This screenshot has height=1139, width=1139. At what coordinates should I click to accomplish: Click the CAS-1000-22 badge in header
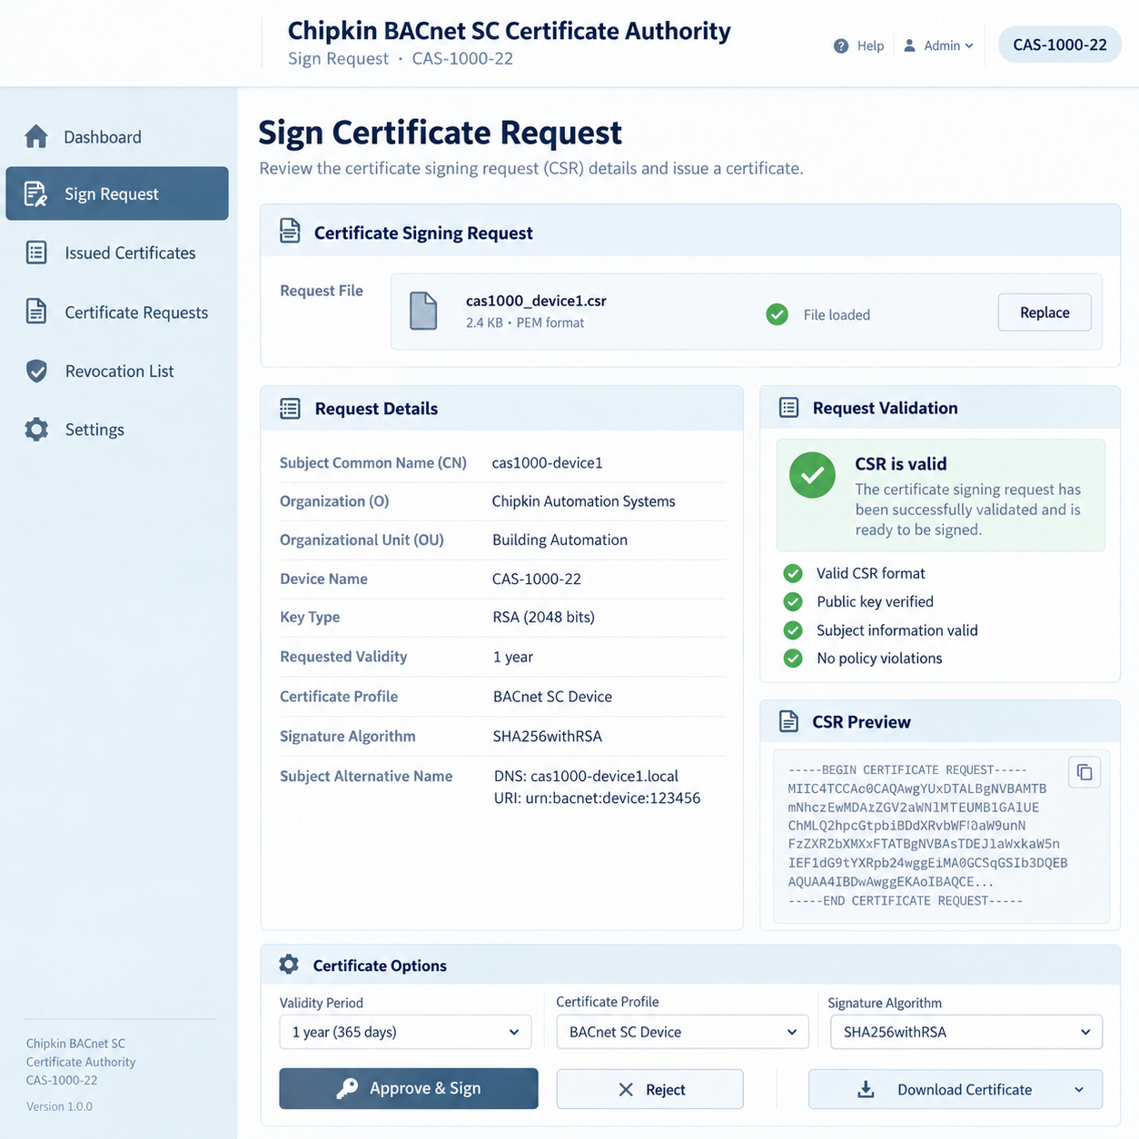pos(1060,45)
